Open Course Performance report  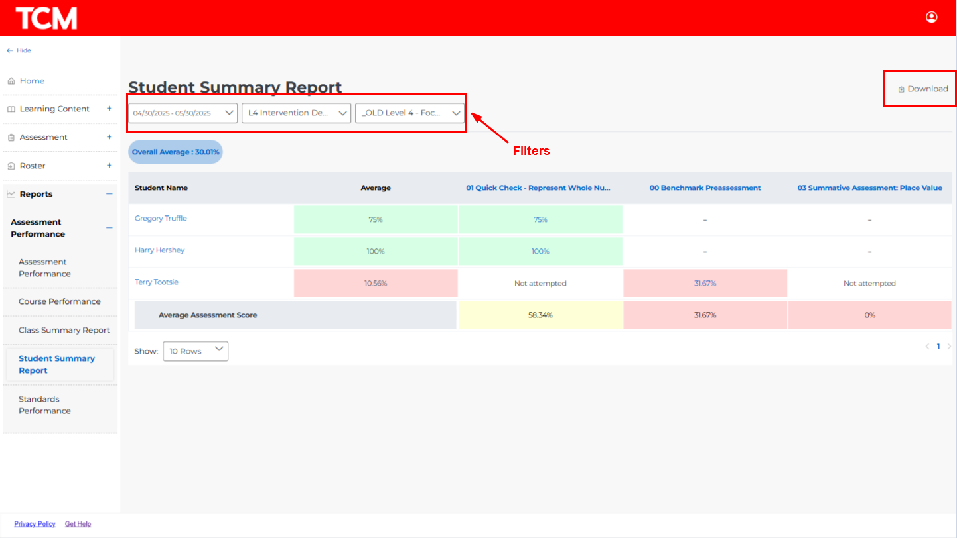pos(60,302)
